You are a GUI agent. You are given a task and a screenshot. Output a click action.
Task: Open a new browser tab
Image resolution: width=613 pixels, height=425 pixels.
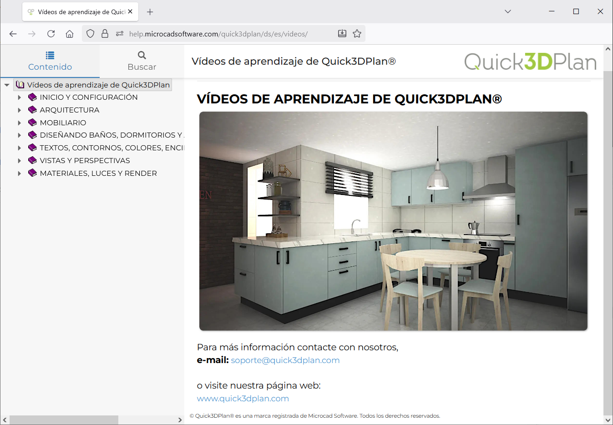150,12
